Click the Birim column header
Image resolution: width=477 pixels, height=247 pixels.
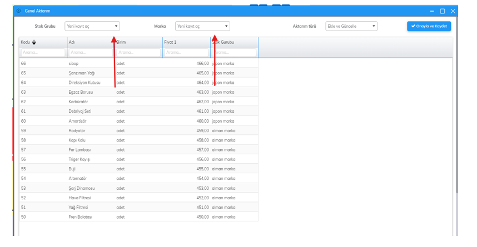[138, 42]
